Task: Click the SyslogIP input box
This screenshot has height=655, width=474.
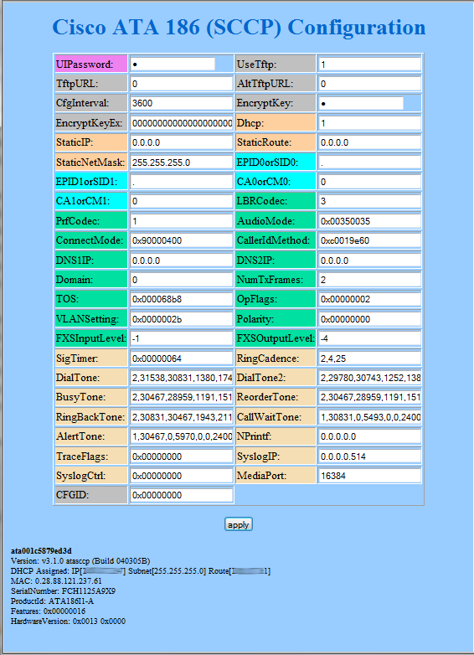Action: tap(369, 456)
